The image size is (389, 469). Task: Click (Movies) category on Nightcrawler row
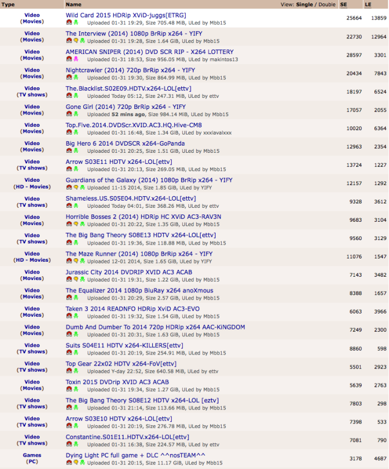click(x=32, y=76)
